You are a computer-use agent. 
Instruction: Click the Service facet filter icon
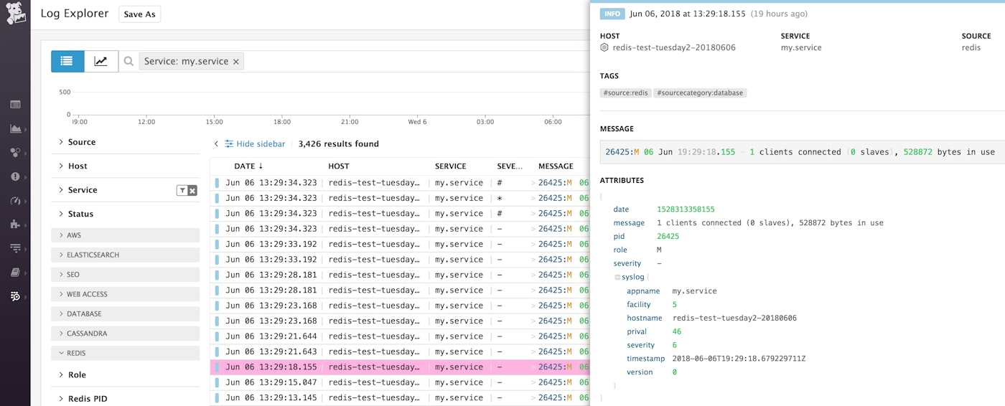[182, 190]
